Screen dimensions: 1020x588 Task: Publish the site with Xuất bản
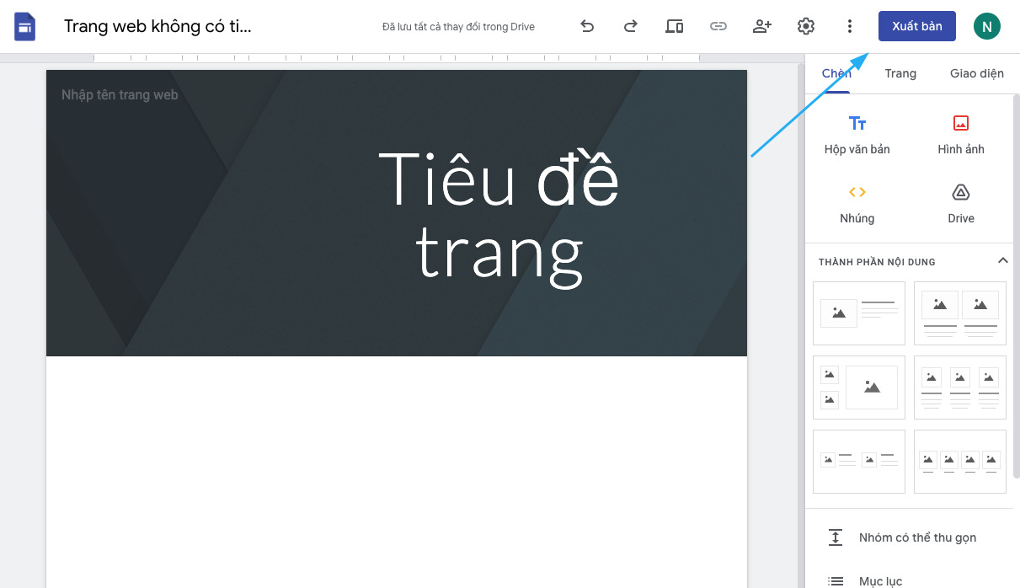(916, 26)
